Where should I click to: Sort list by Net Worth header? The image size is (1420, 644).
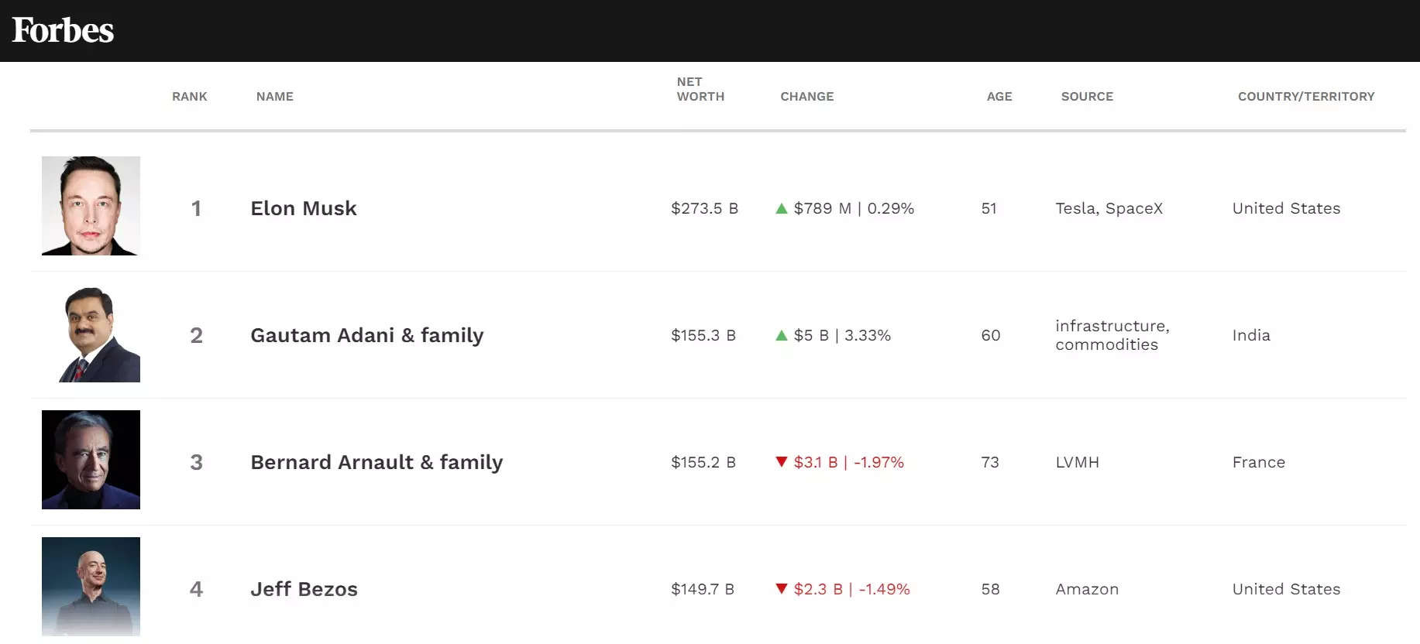(x=700, y=89)
